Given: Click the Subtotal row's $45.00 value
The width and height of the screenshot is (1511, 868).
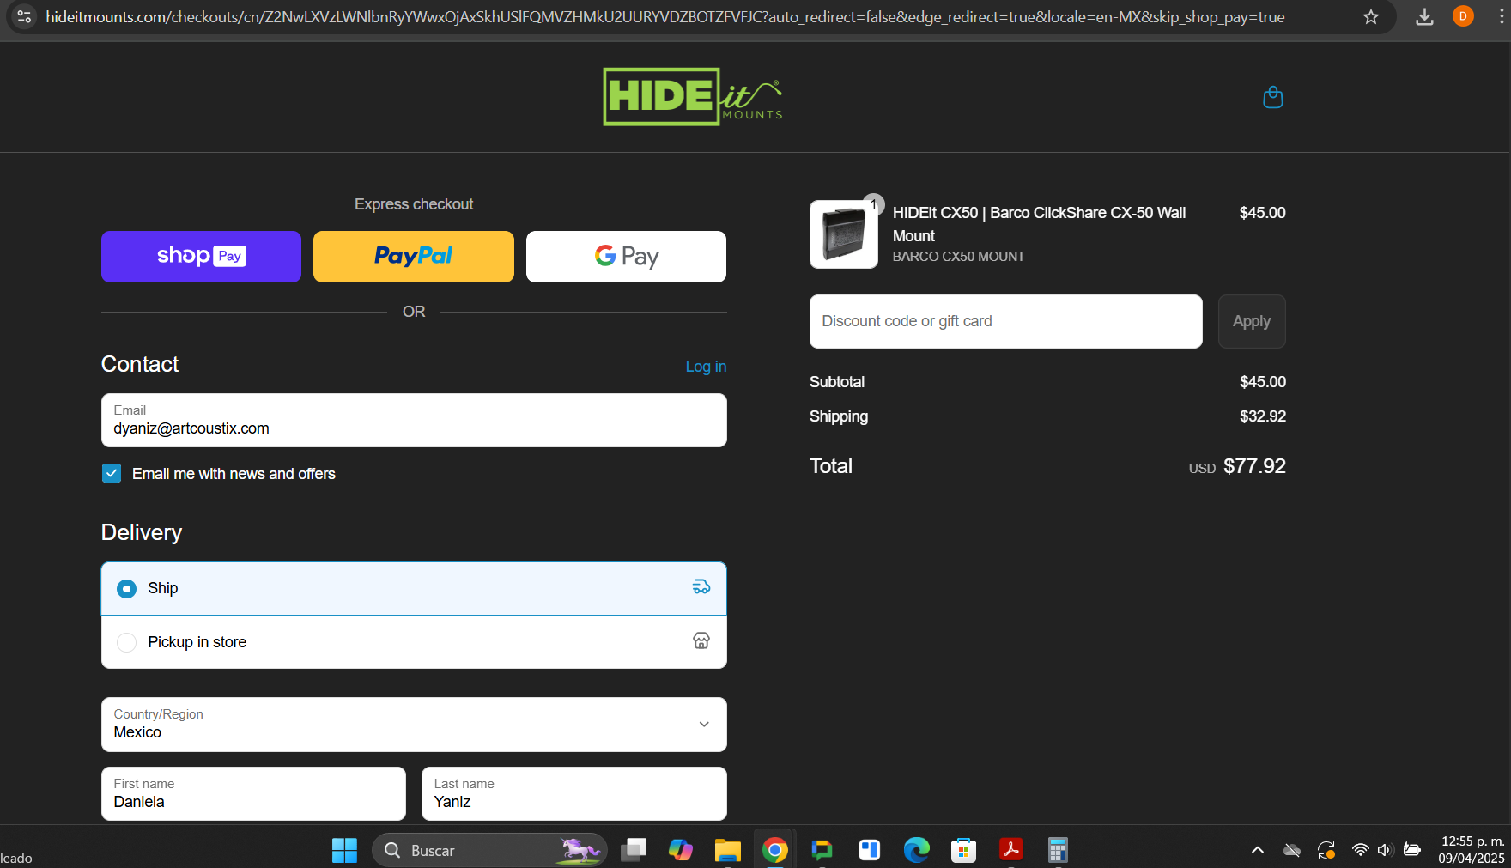Looking at the screenshot, I should 1263,382.
